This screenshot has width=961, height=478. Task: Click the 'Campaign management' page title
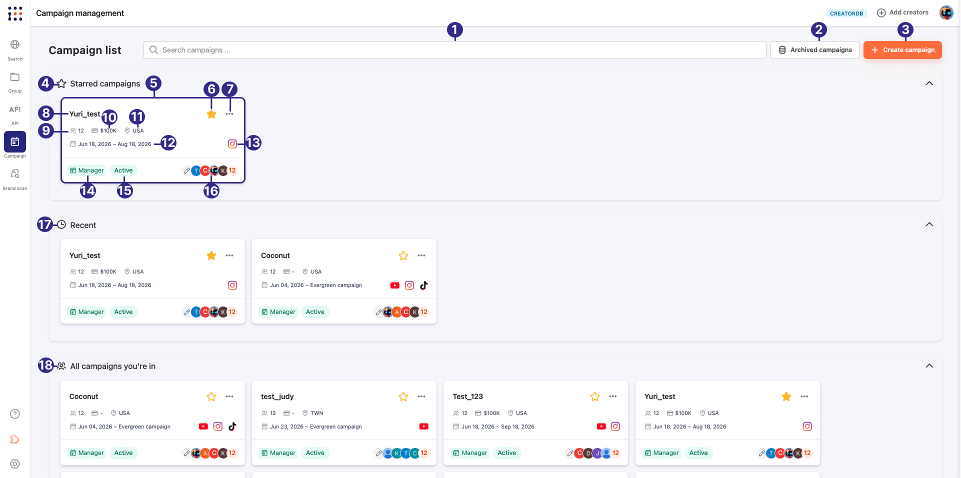(80, 13)
